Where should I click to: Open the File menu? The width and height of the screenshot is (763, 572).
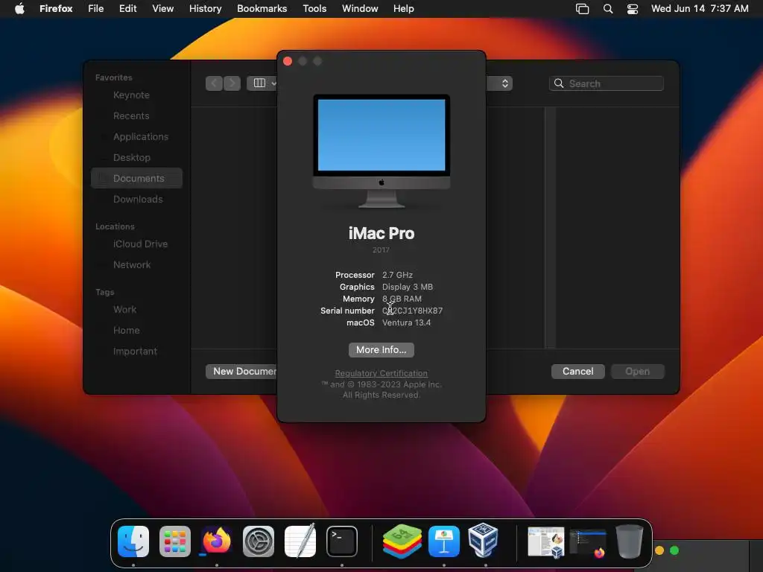tap(96, 8)
